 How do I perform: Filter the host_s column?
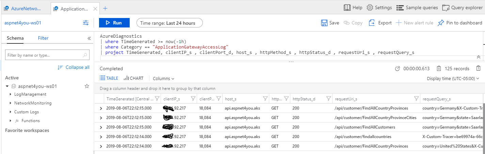(x=265, y=99)
